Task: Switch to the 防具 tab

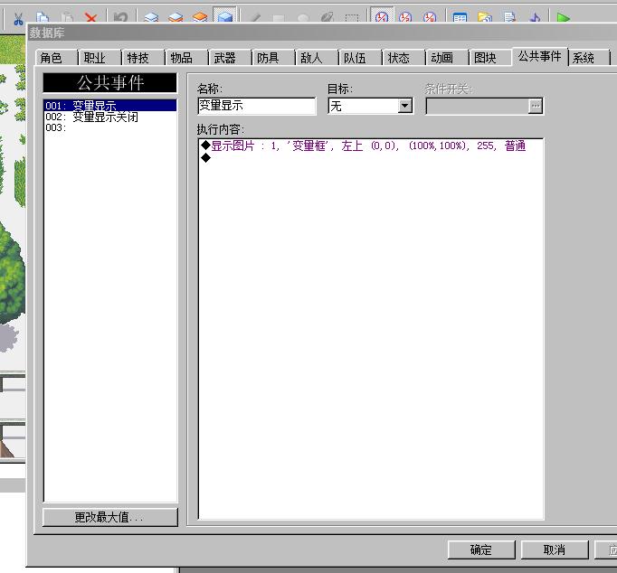Action: click(272, 58)
